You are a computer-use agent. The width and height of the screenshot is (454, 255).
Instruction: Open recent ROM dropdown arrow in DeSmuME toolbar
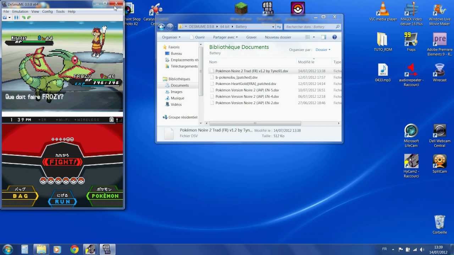click(9, 17)
